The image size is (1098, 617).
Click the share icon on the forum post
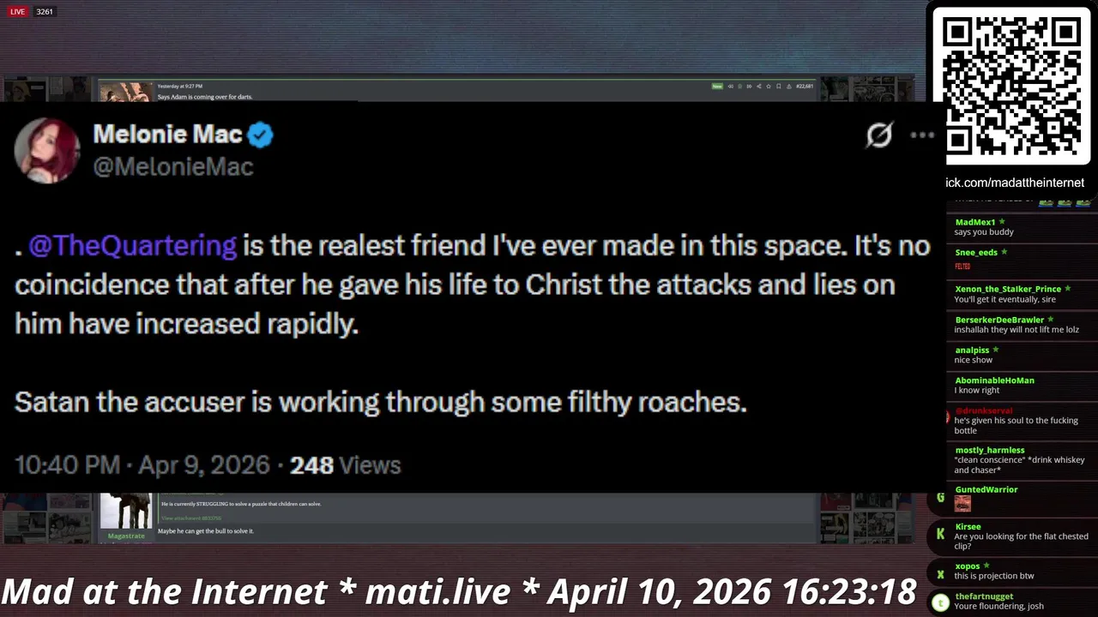pyautogui.click(x=758, y=87)
